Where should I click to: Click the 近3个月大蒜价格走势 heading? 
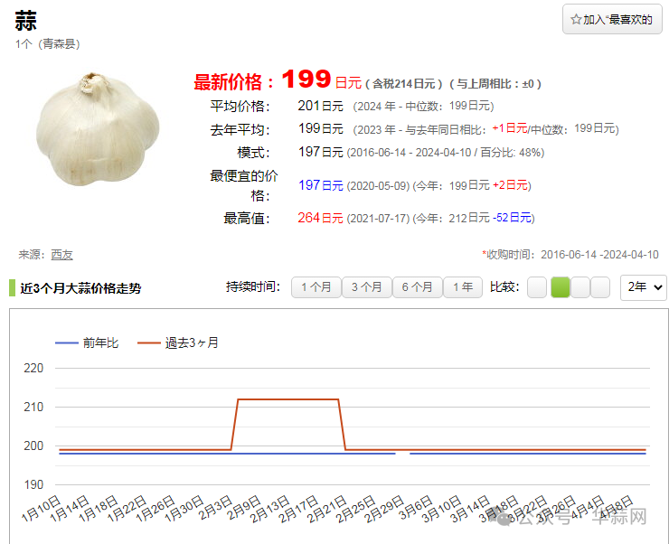80,288
